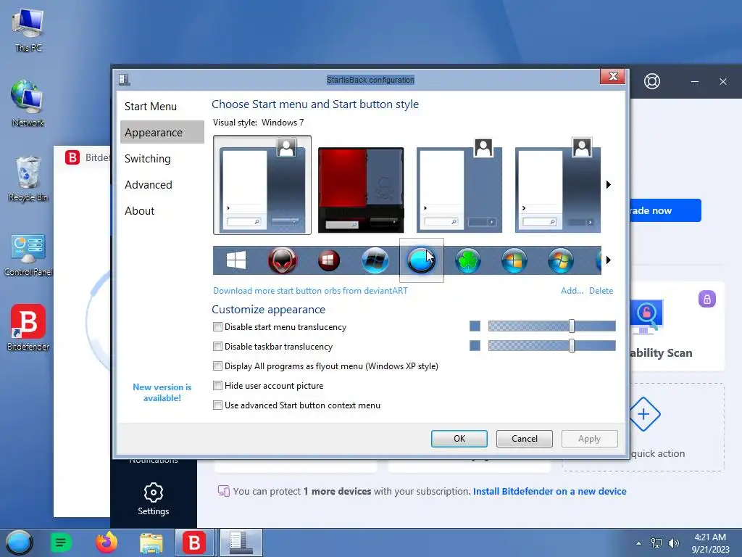Click the taskbar translucency slider
The image size is (742, 557).
(x=551, y=346)
